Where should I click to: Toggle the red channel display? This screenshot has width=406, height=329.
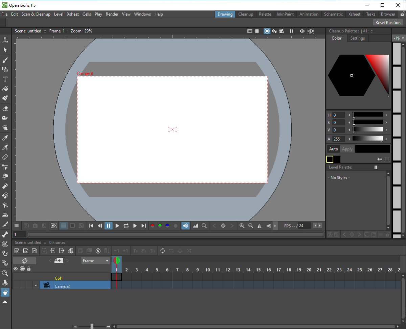pos(152,226)
